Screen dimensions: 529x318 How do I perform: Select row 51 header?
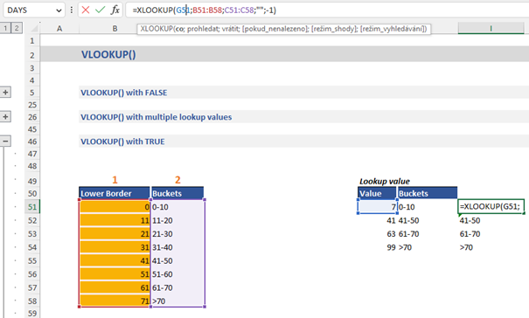pos(32,207)
